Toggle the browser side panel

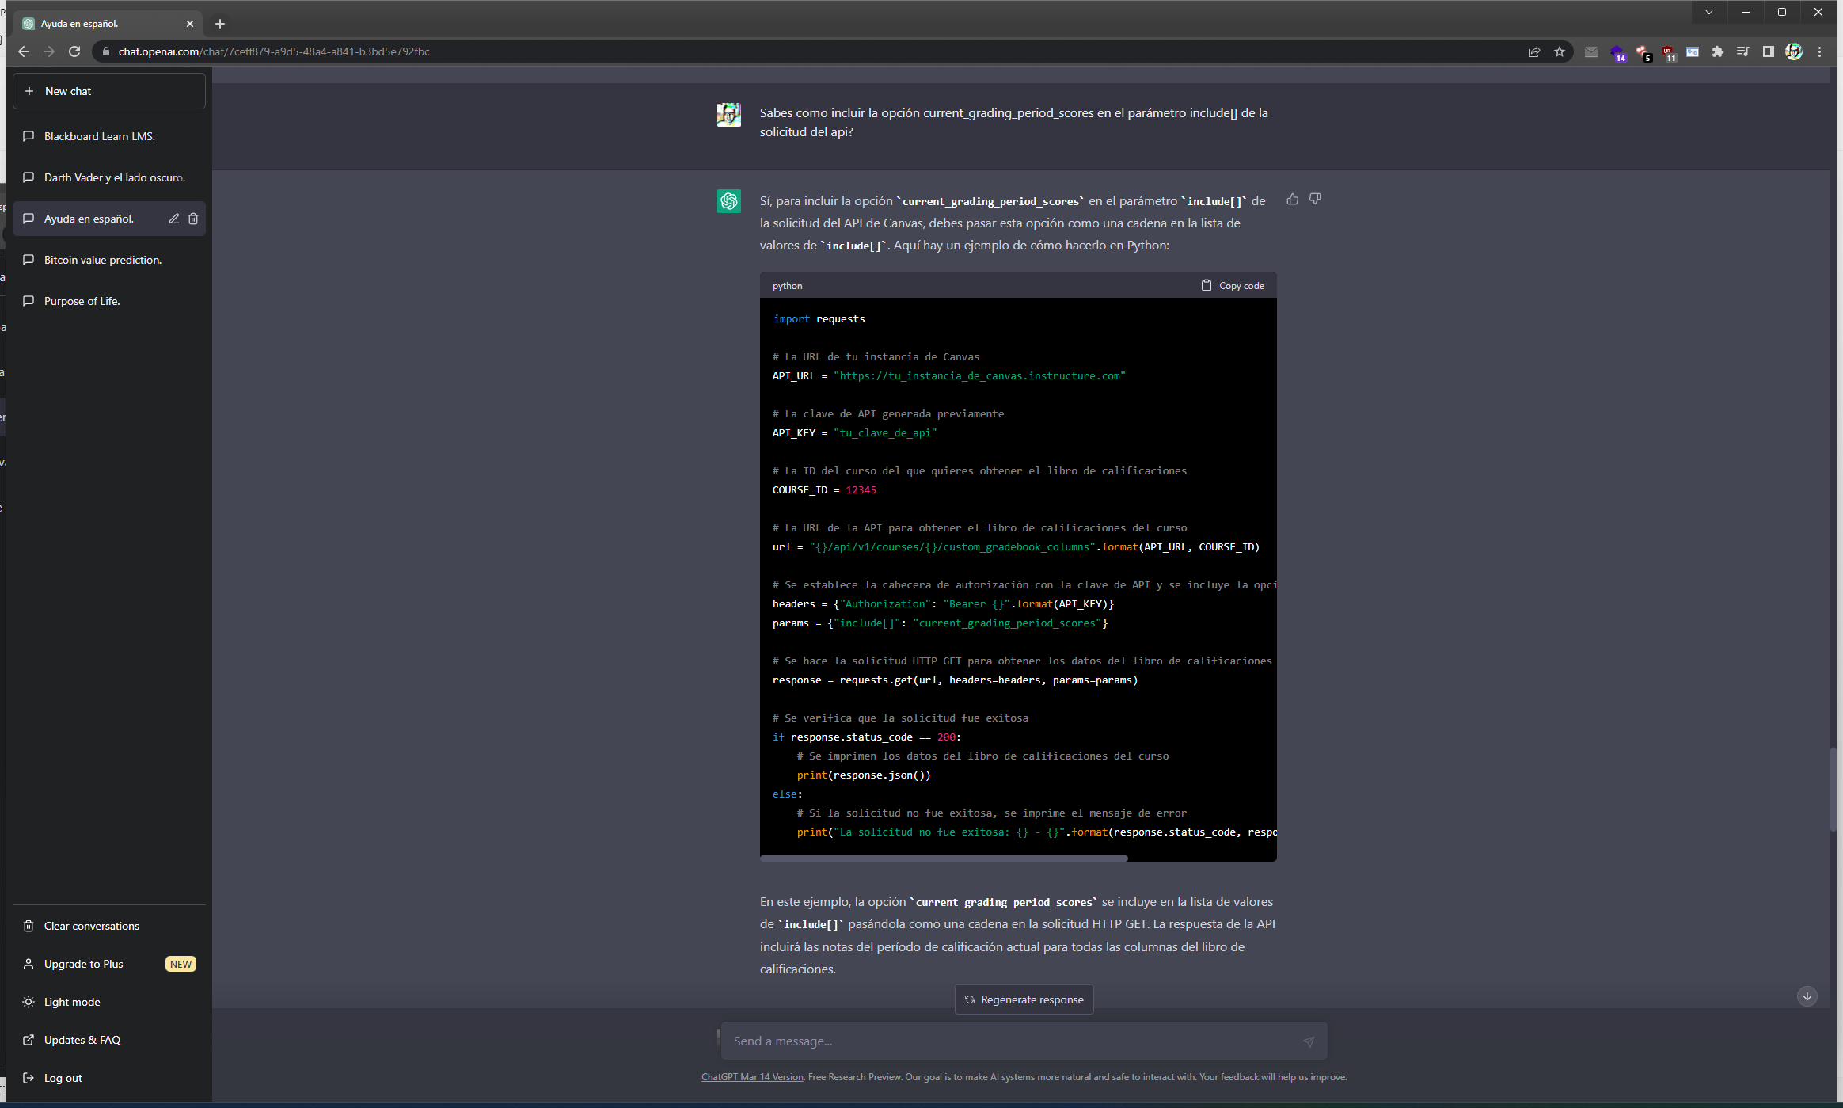[x=1768, y=51]
